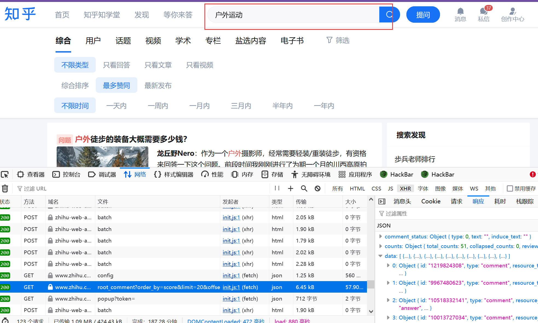
Task: Expand data item 2 object
Action: point(388,300)
